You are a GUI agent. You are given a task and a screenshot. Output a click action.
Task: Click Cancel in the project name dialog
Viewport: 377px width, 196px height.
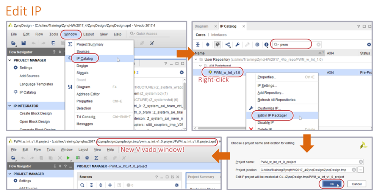pyautogui.click(x=357, y=184)
